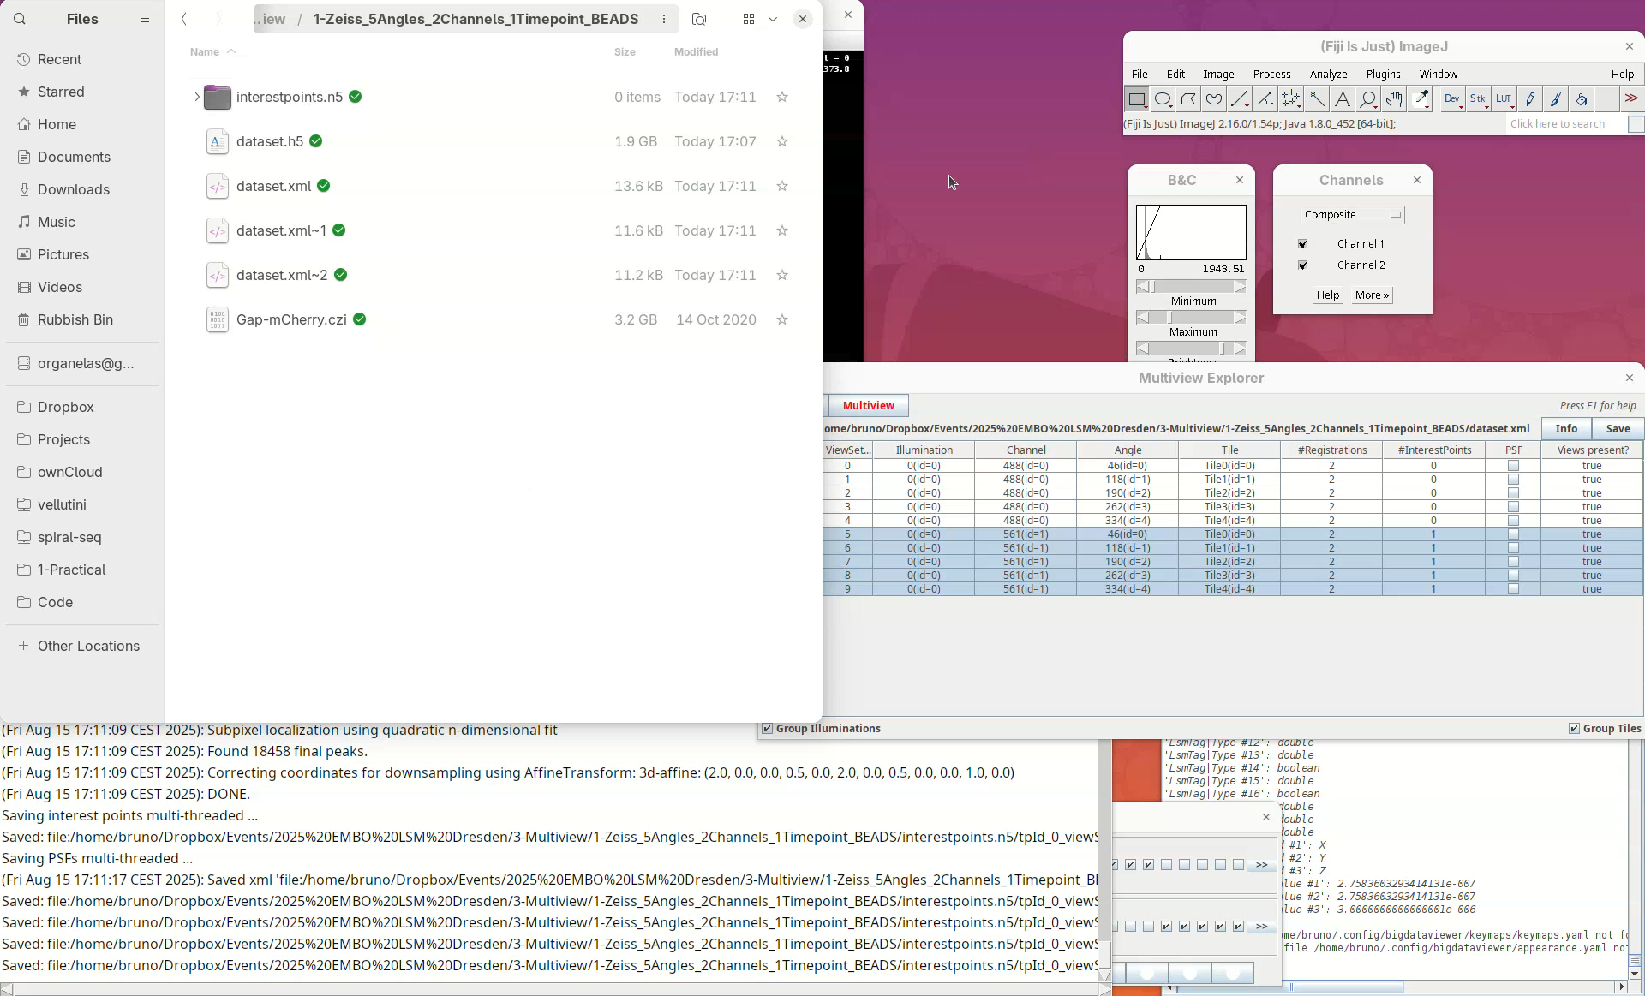Select the Magnifying glass zoom tool
Image resolution: width=1645 pixels, height=996 pixels.
[1368, 99]
